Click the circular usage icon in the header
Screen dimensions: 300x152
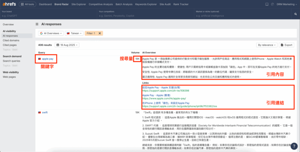[x=273, y=4]
